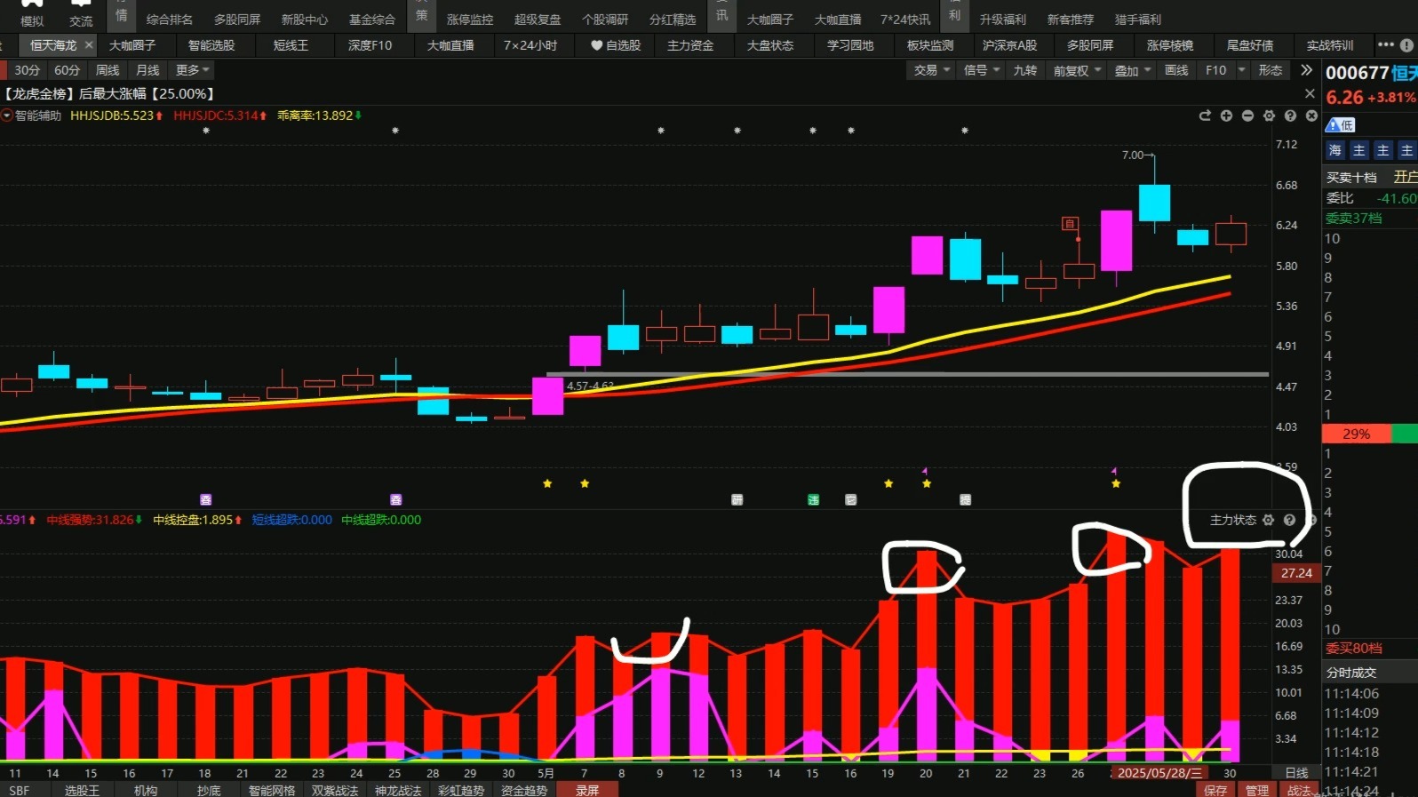Click the chart undo/restore arrow icon
The image size is (1418, 797).
(x=1205, y=116)
